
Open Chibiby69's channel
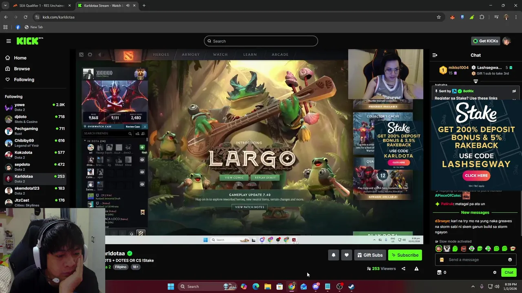point(35,143)
